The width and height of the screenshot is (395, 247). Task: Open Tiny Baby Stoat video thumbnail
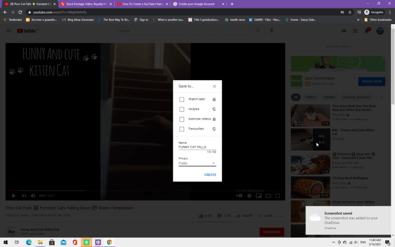click(310, 115)
